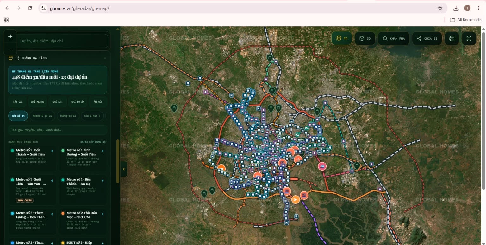486x245 pixels.
Task: Select the 'Metro & ga 21' filter tab
Action: click(x=42, y=116)
